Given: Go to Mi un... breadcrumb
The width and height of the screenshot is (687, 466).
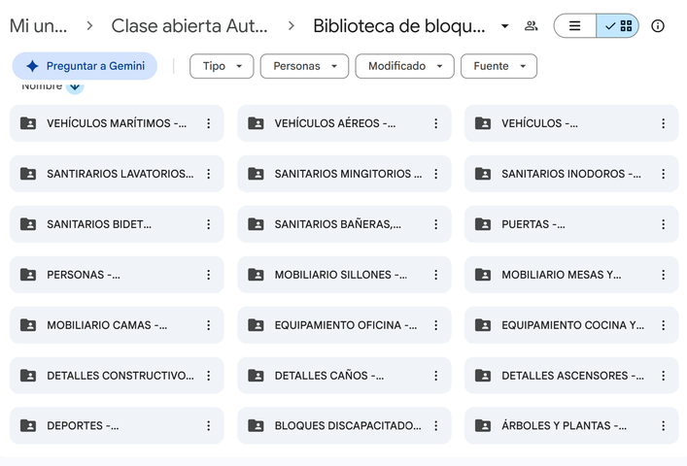Looking at the screenshot, I should 38,26.
